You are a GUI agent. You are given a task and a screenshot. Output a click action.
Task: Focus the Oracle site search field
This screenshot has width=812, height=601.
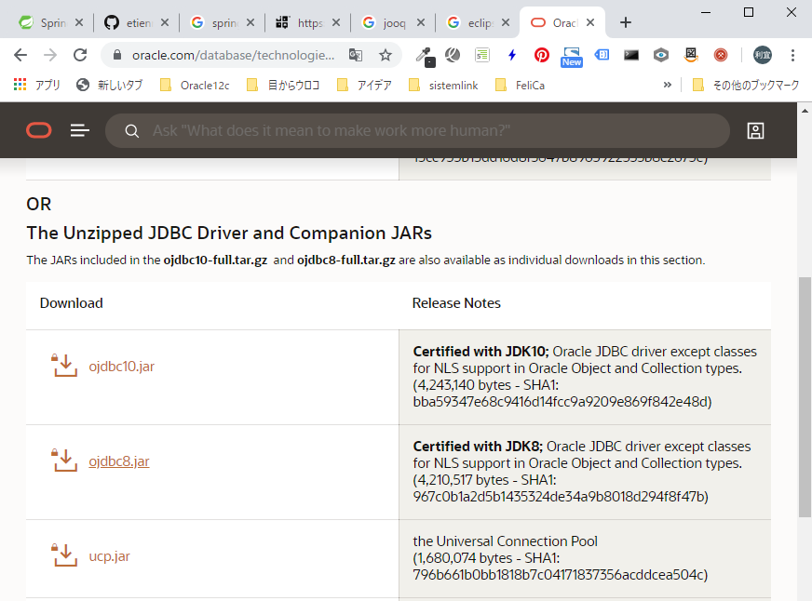point(417,131)
